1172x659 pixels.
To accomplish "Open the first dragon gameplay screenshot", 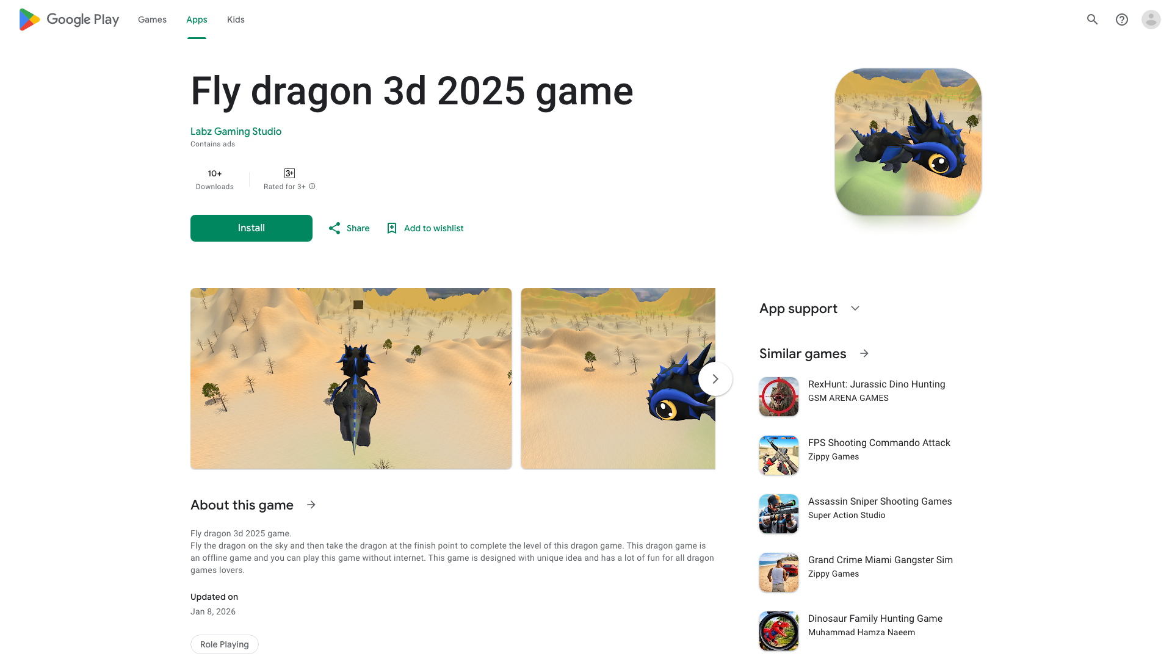I will pos(351,378).
